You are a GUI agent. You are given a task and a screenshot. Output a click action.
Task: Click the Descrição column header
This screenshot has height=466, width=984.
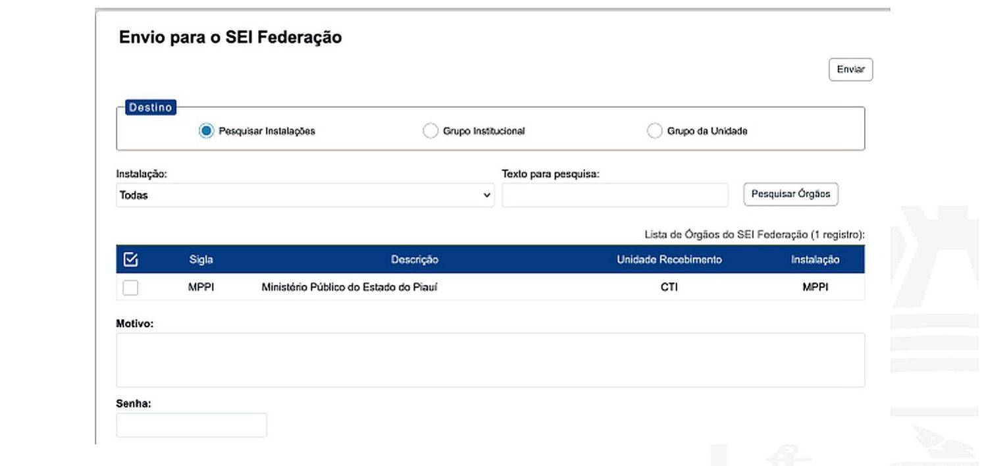(x=415, y=260)
